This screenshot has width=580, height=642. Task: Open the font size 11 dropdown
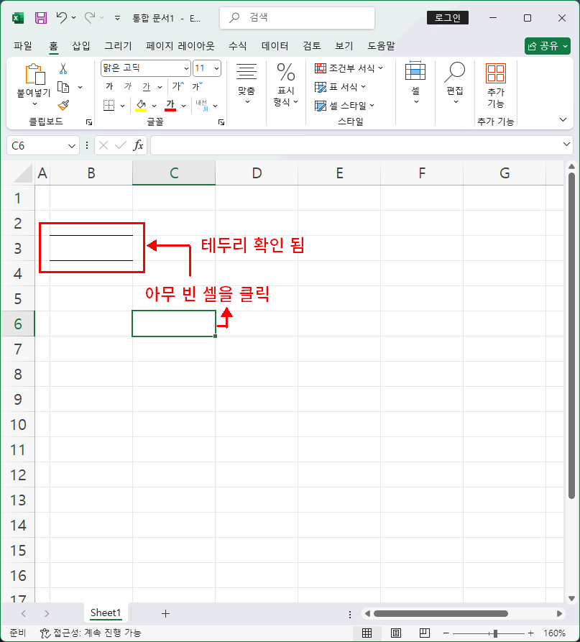point(216,68)
